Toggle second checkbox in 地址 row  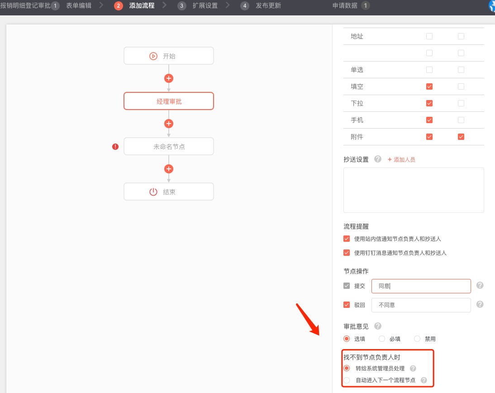461,36
